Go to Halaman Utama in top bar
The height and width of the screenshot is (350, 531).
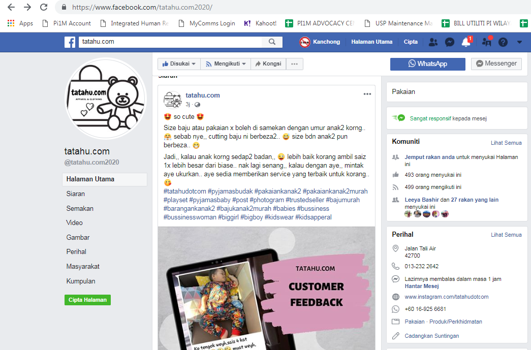pos(372,42)
